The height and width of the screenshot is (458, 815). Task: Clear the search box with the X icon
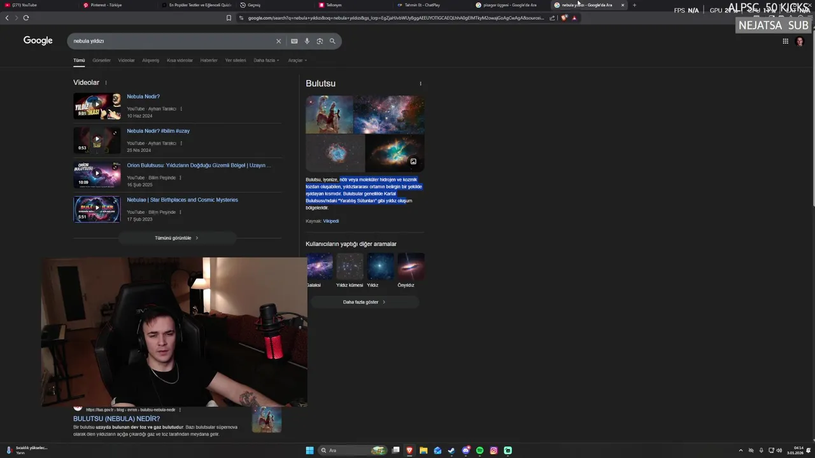(278, 41)
